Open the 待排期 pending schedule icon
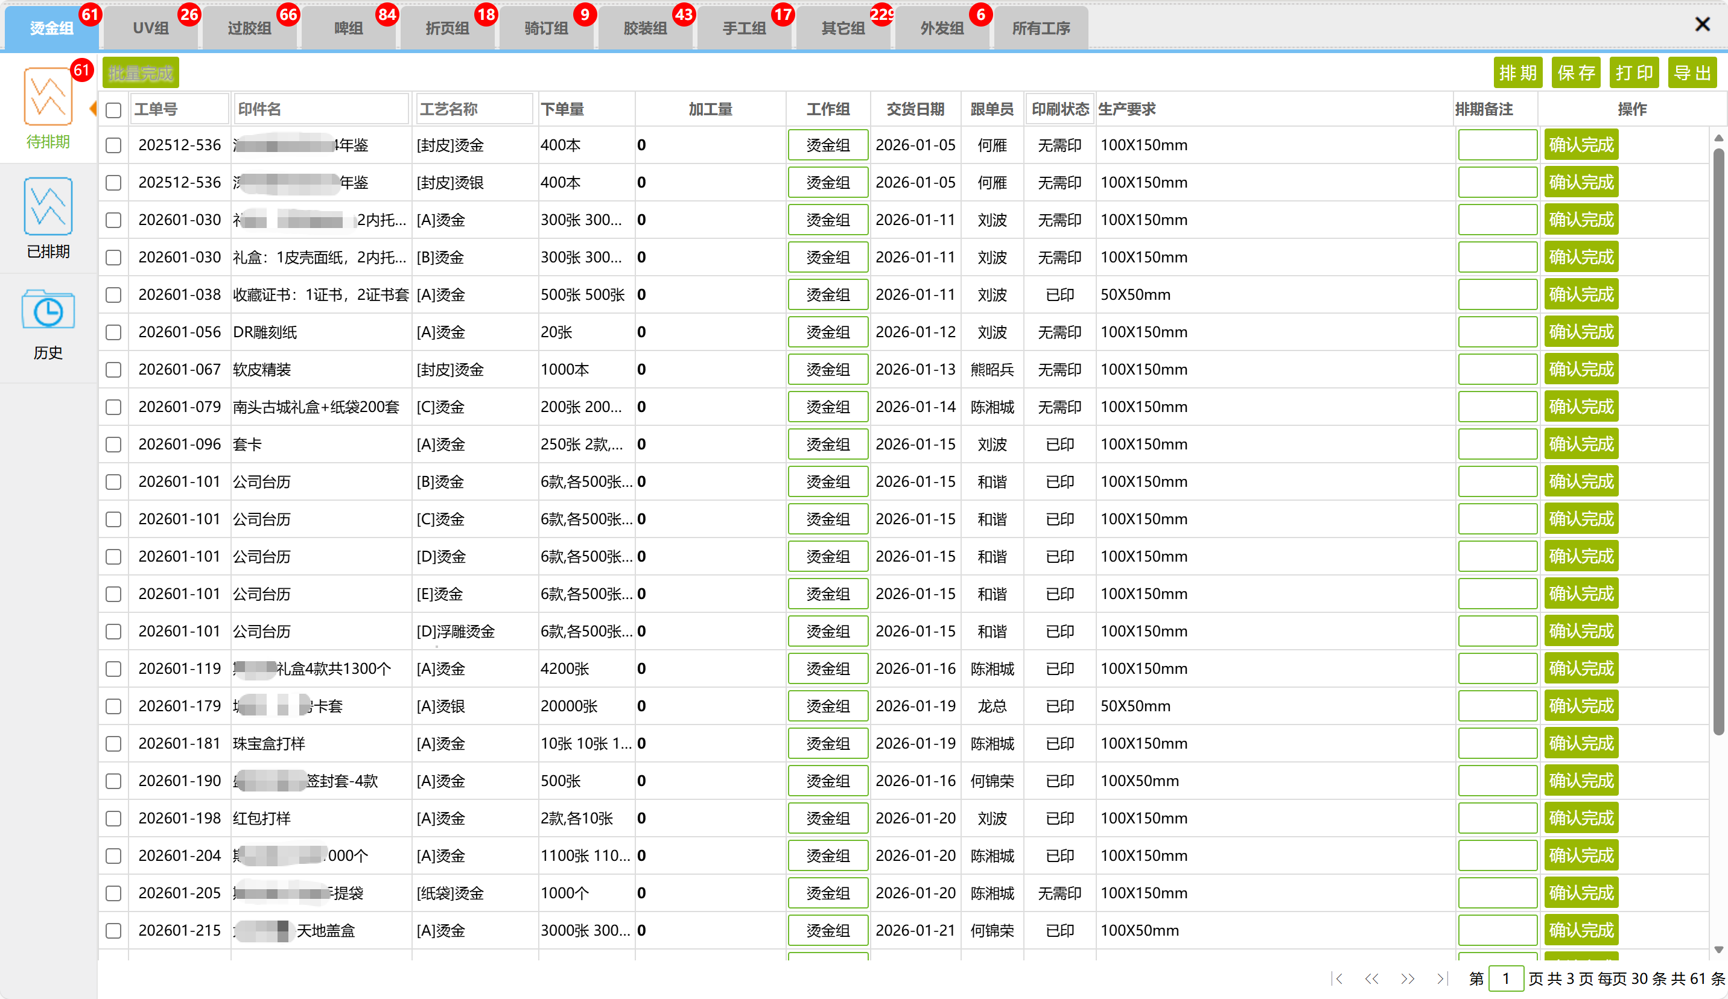 (x=48, y=97)
